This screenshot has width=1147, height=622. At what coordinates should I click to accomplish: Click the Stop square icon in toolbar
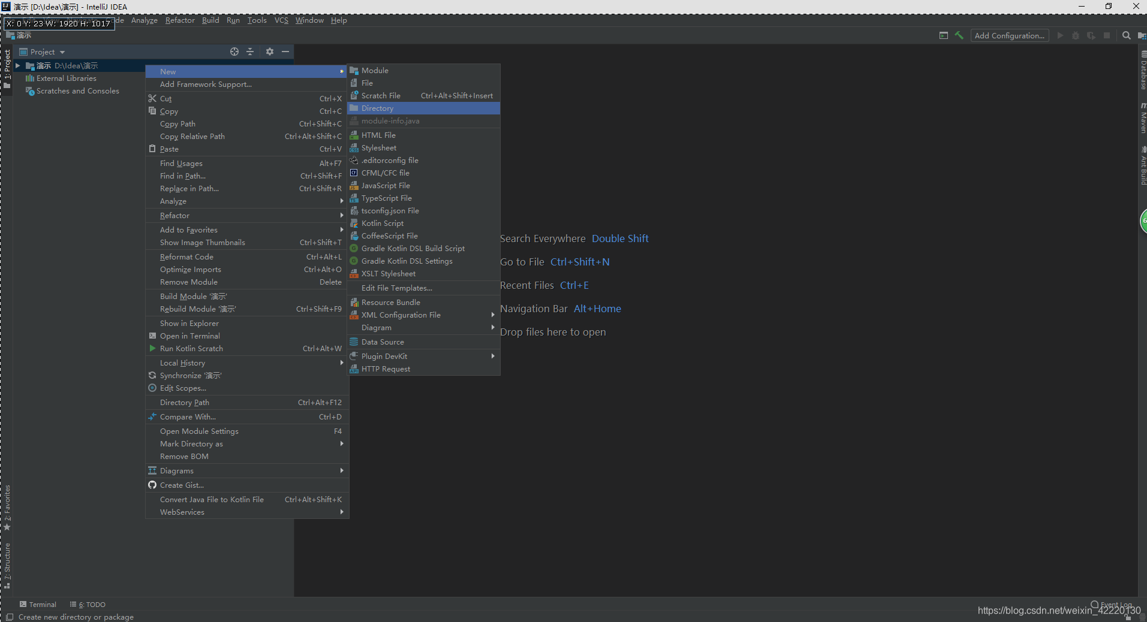(x=1107, y=35)
